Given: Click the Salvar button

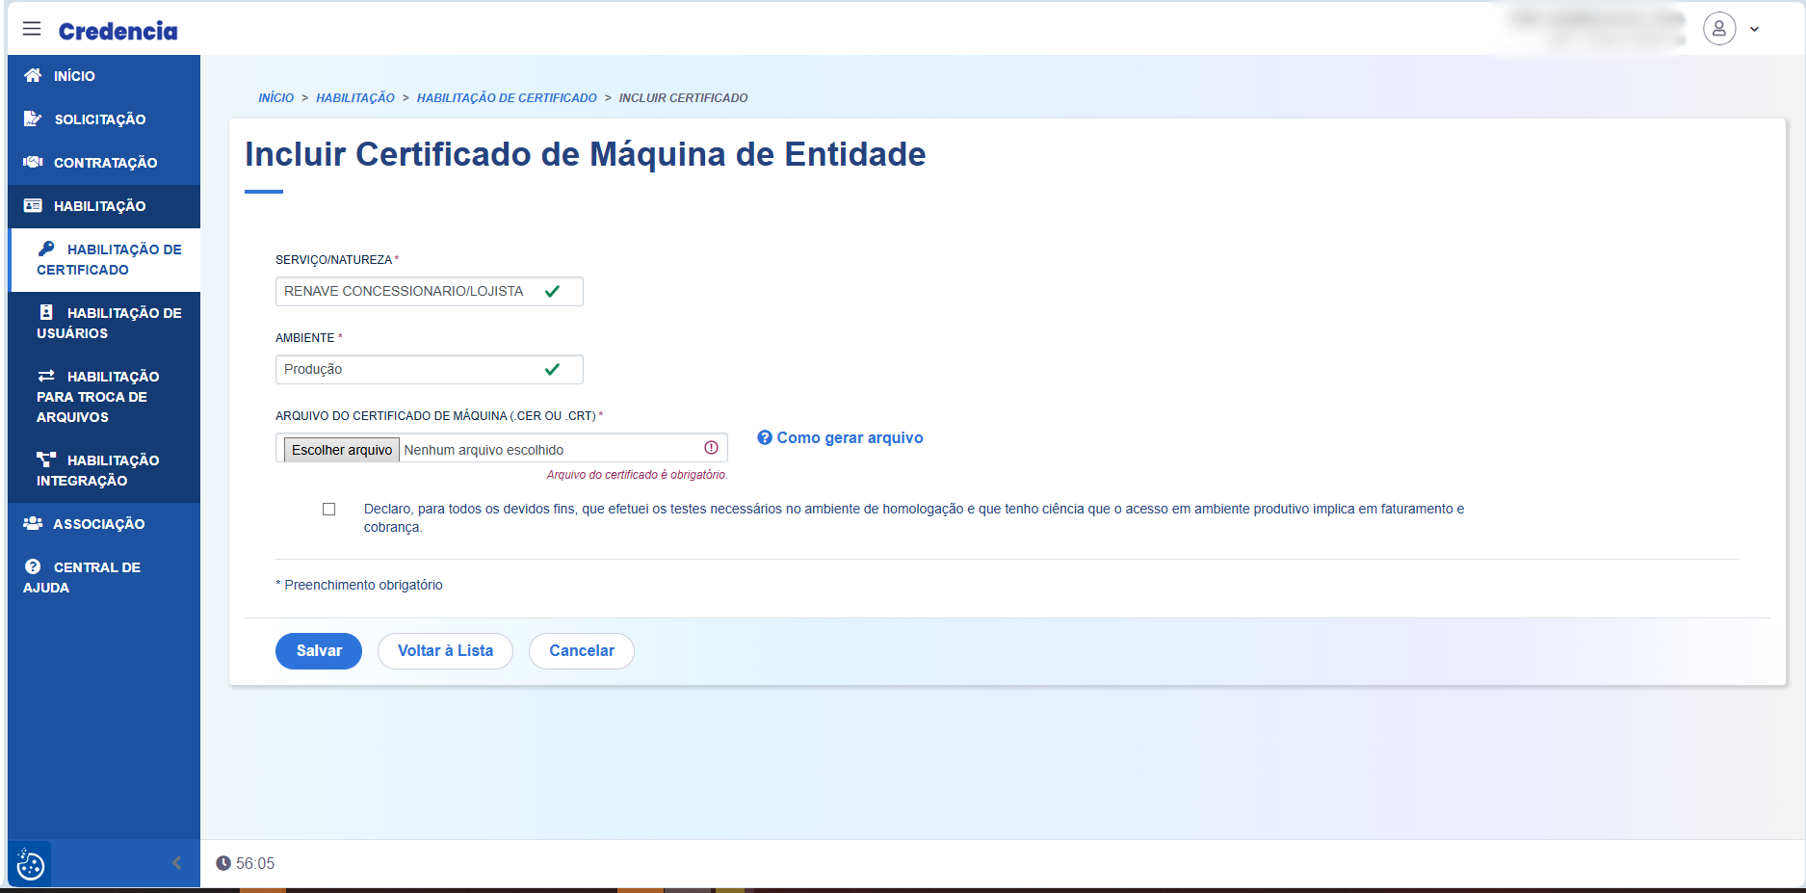Looking at the screenshot, I should coord(319,651).
